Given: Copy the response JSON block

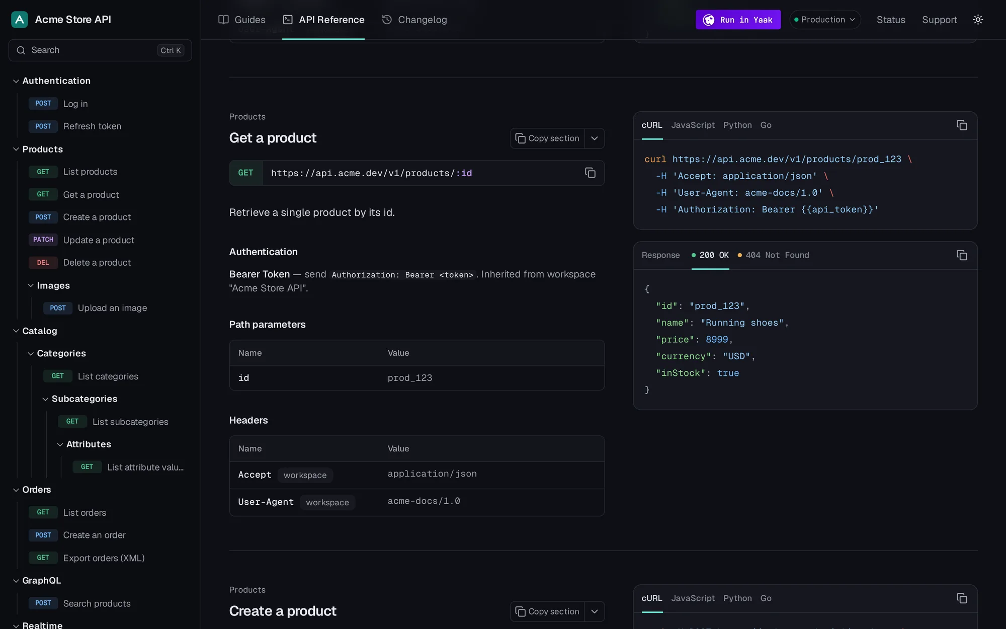Looking at the screenshot, I should pos(962,255).
